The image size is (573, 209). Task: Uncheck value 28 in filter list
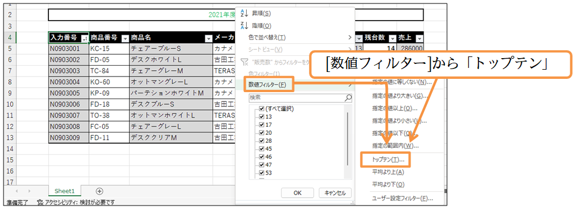click(x=262, y=141)
